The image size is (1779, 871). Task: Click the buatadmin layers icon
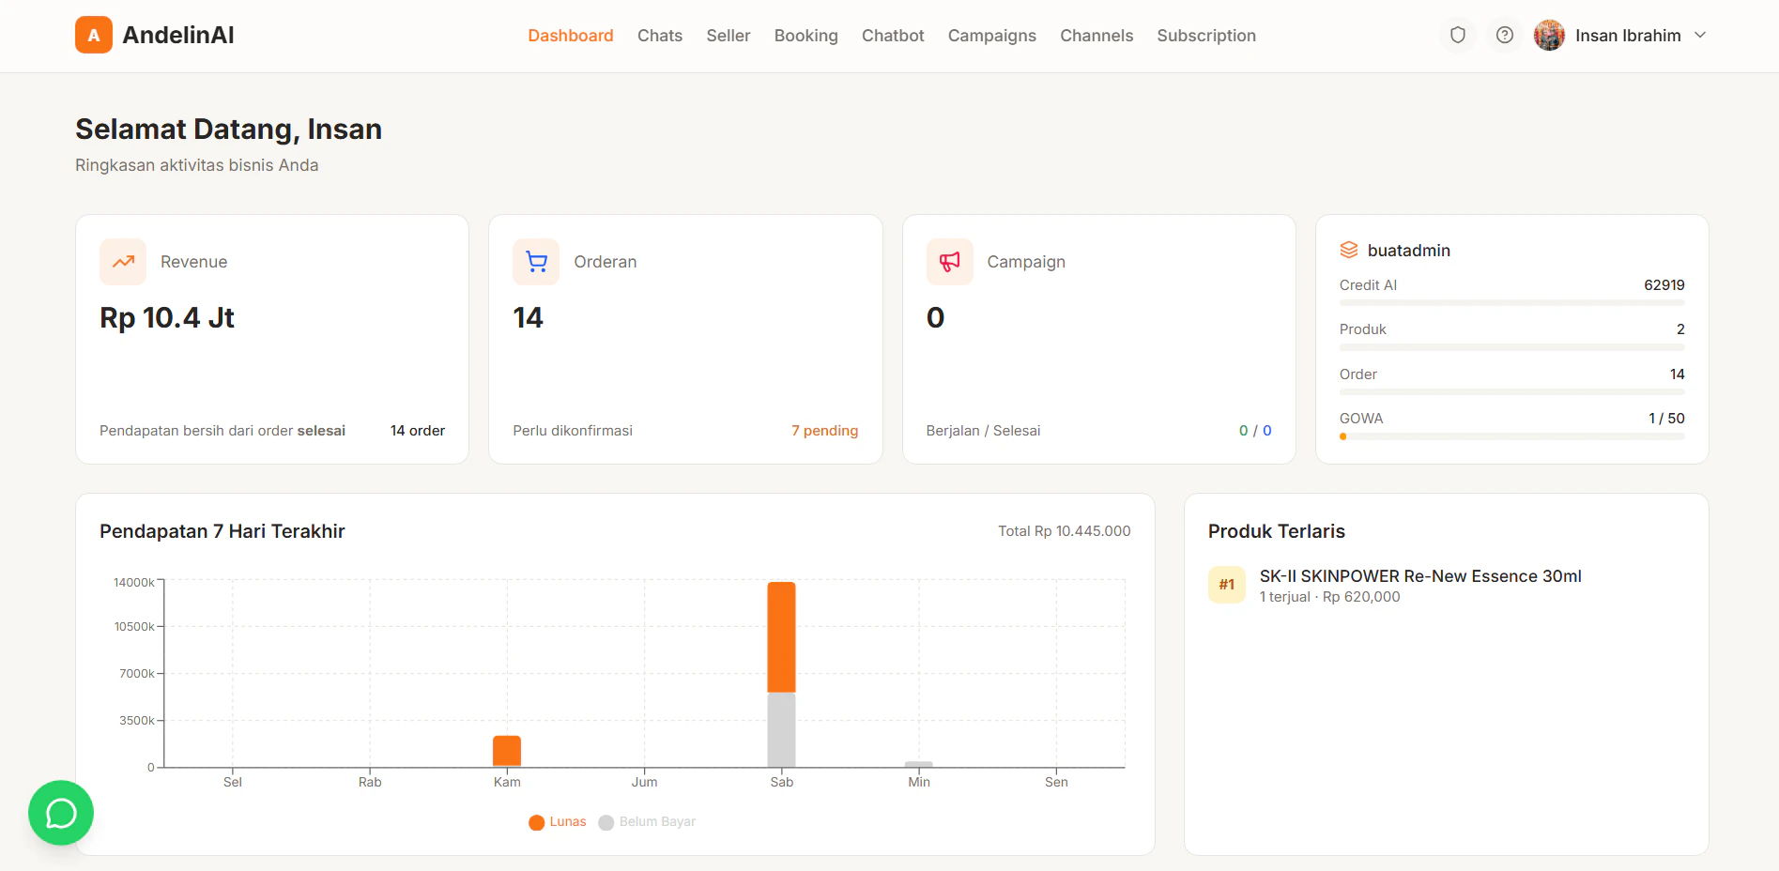point(1349,250)
